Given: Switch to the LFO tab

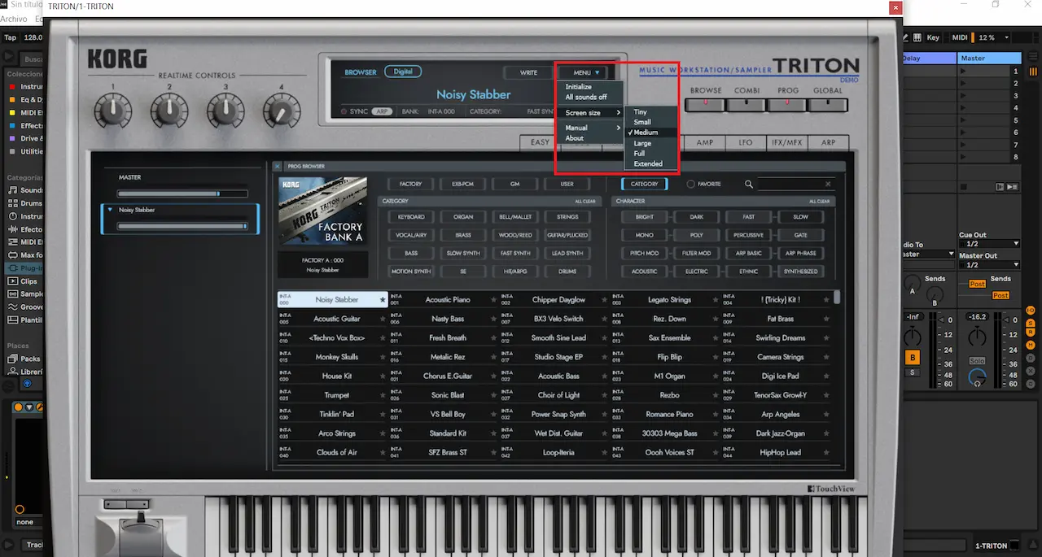Looking at the screenshot, I should (746, 142).
